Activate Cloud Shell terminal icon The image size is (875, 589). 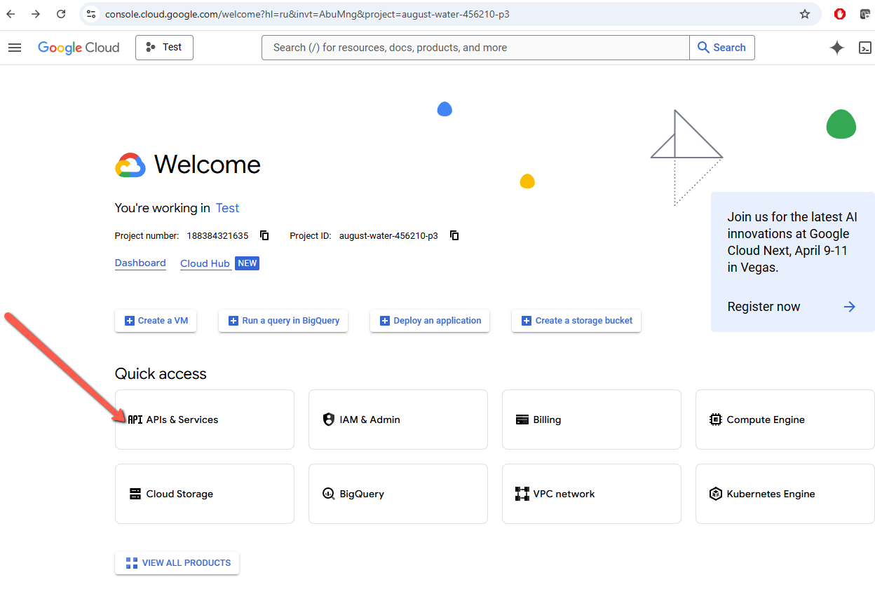coord(865,48)
